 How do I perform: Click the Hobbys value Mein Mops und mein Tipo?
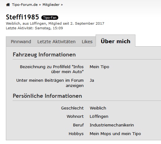tap(115, 134)
